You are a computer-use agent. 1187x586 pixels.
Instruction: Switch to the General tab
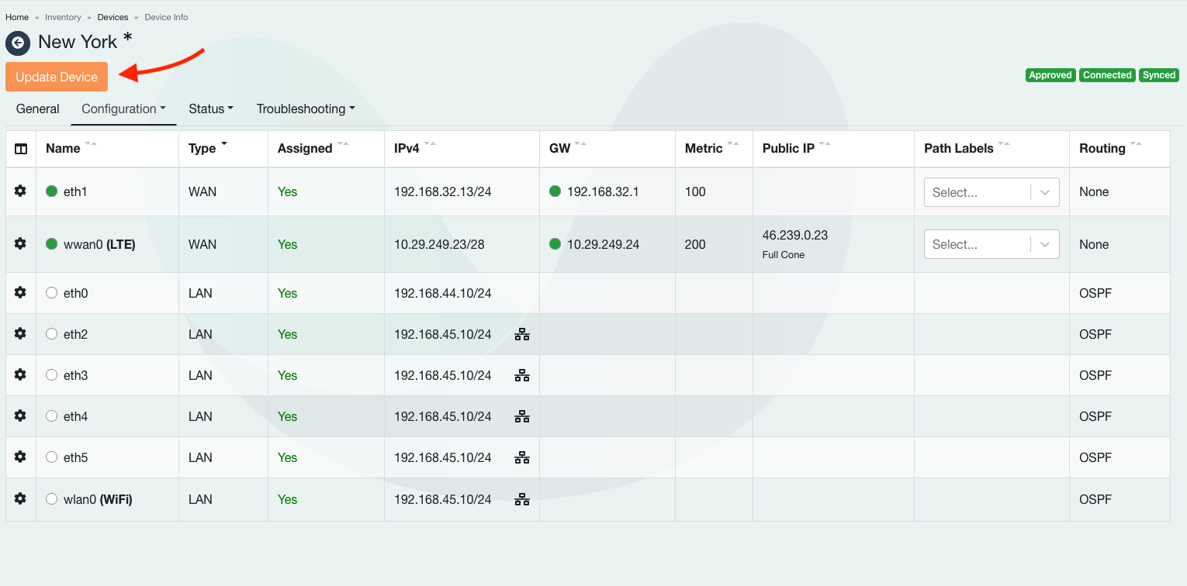coord(37,109)
